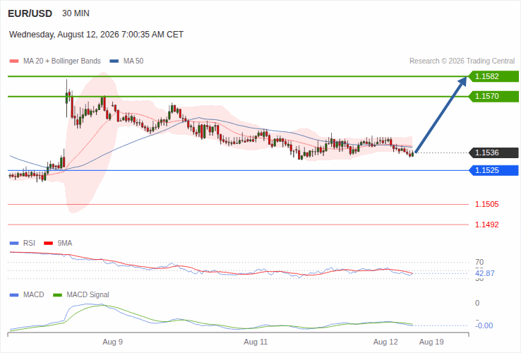Click the MA 50 legend swatch
521x353 pixels.
[x=114, y=61]
